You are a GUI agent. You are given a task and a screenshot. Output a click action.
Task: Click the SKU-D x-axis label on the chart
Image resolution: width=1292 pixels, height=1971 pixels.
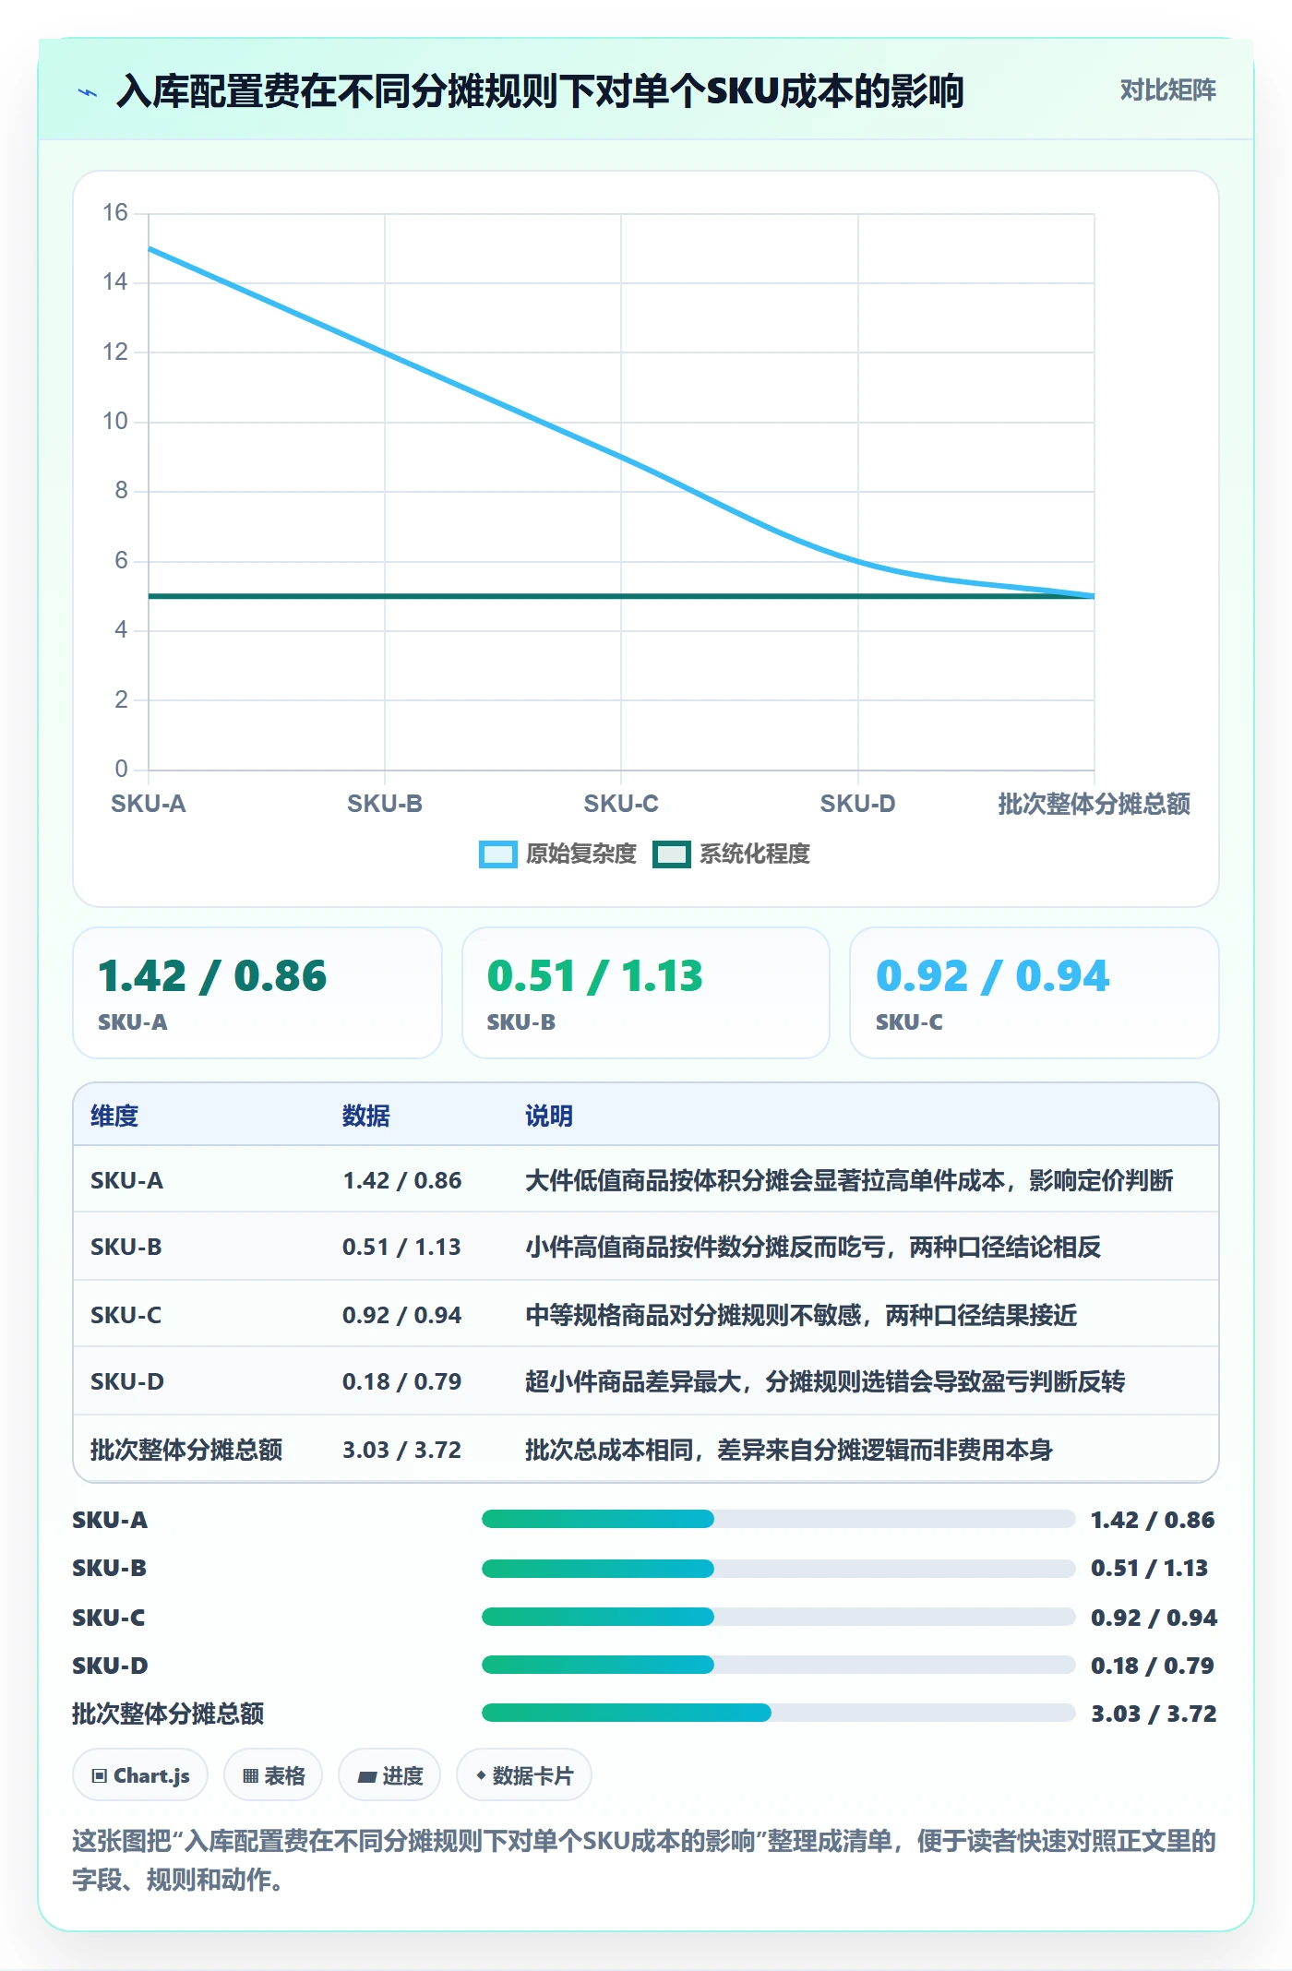(x=858, y=804)
